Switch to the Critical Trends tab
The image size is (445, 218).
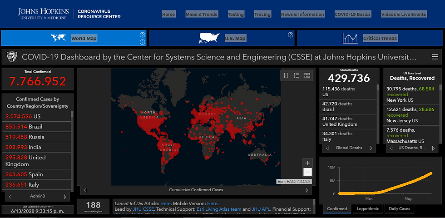[x=370, y=38]
